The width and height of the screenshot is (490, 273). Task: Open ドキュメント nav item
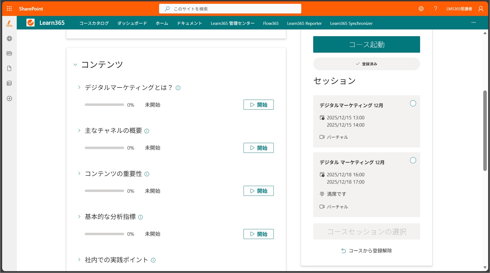189,23
